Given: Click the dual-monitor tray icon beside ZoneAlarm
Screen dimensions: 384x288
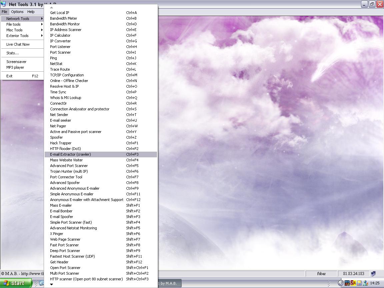Looking at the screenshot, I should click(x=359, y=283).
